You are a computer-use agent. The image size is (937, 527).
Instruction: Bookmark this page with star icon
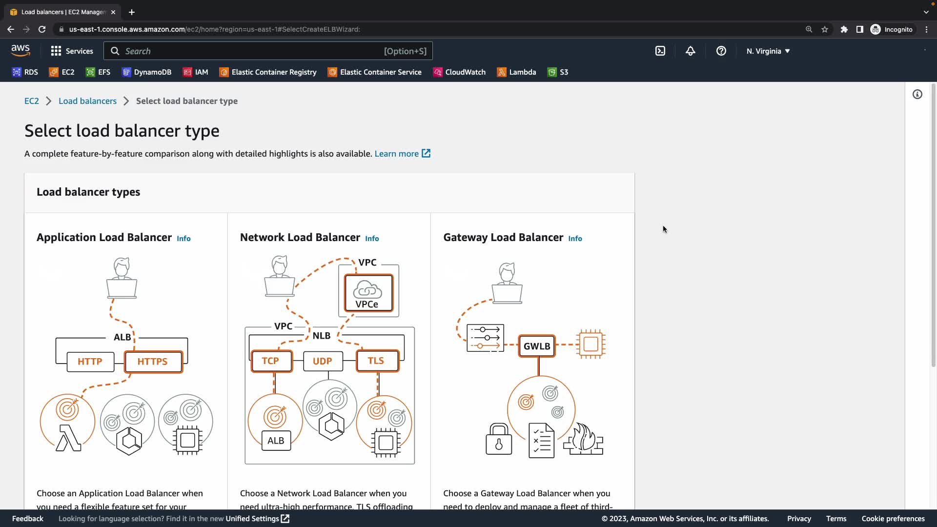[x=825, y=29]
